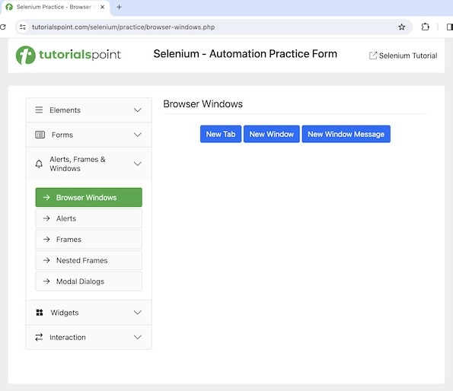This screenshot has width=453, height=391.
Task: Click the Widgets grid icon
Action: [x=40, y=313]
